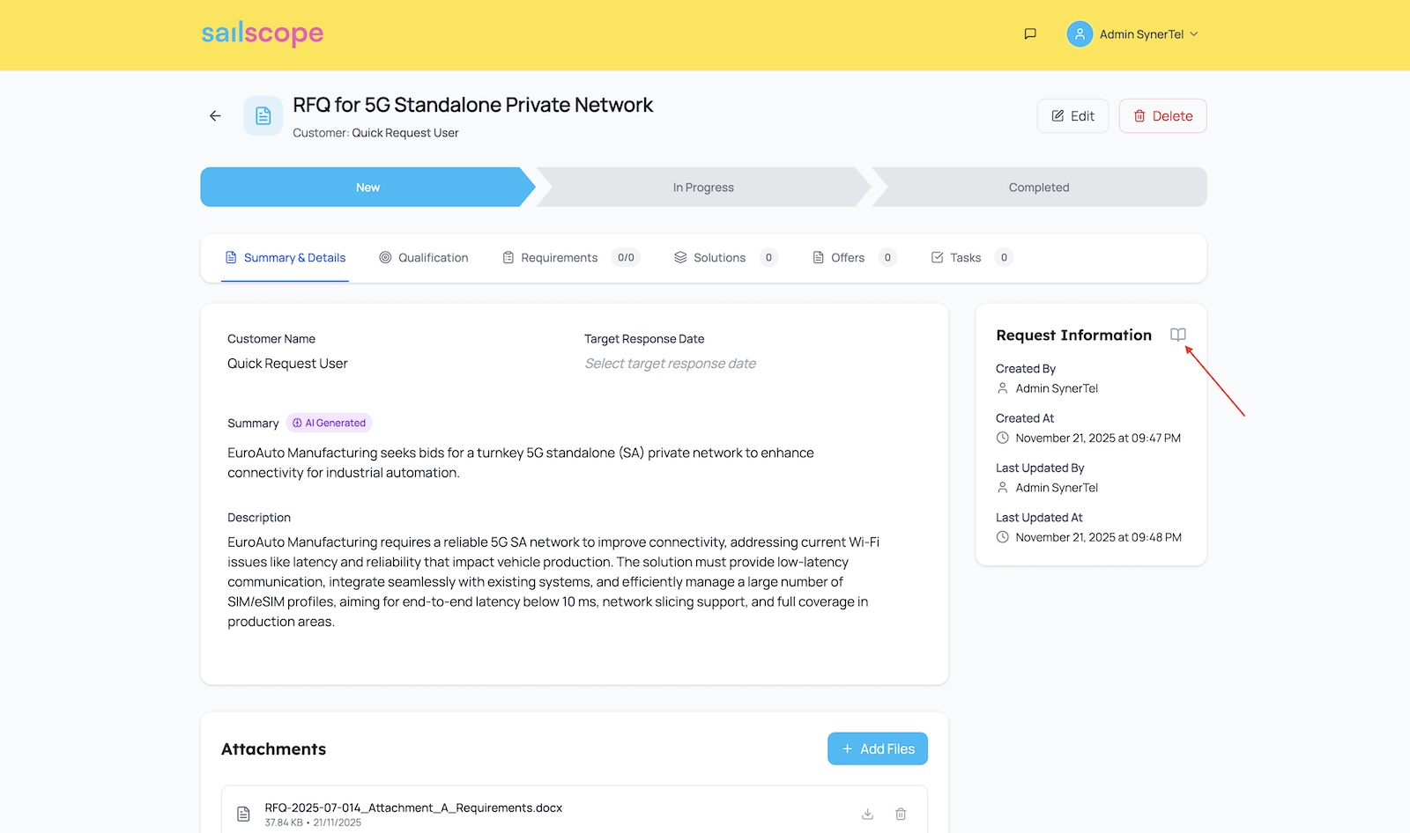Set status to In Progress stage
The height and width of the screenshot is (833, 1410).
(703, 188)
